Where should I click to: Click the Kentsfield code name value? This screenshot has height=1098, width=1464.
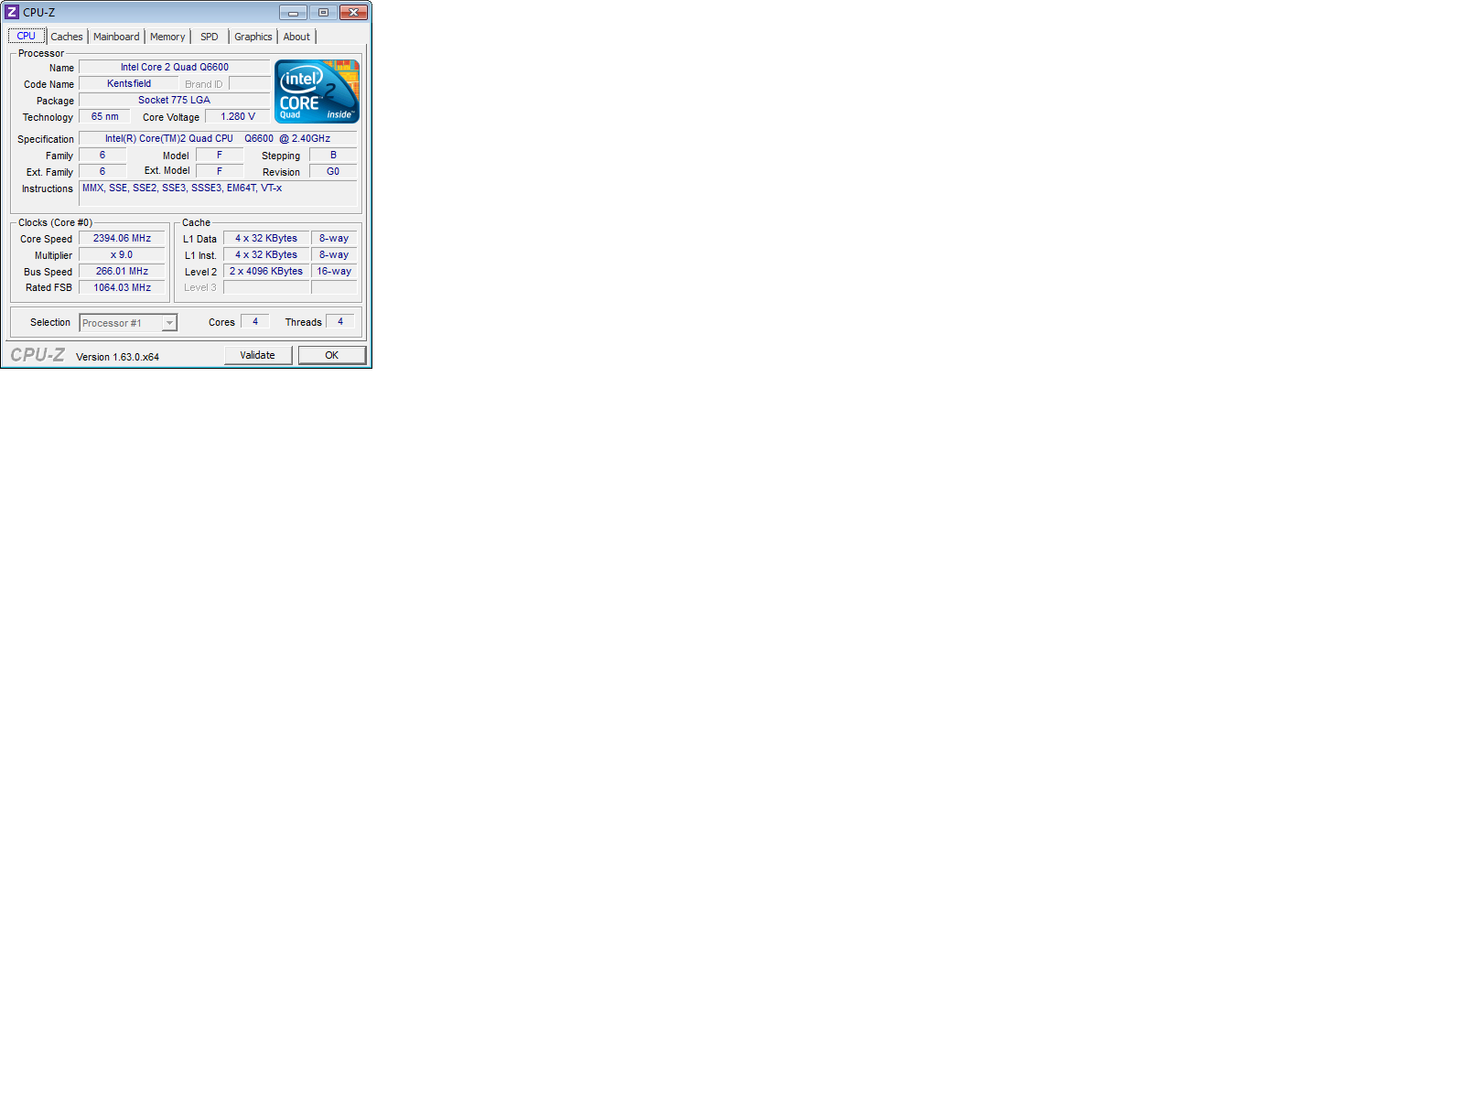129,83
